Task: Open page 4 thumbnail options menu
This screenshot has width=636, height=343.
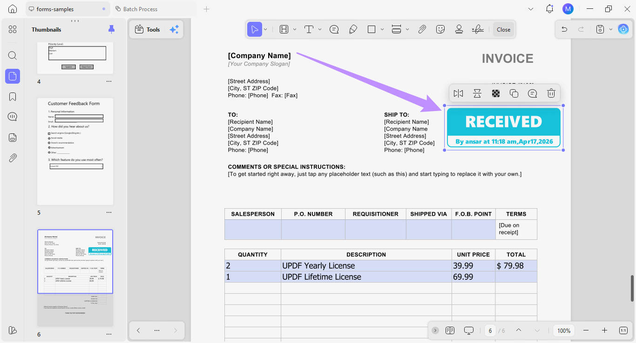Action: pyautogui.click(x=108, y=81)
